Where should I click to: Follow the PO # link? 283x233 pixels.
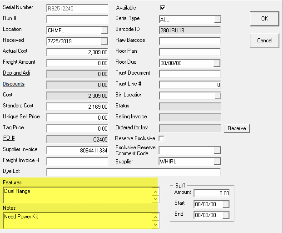click(x=9, y=138)
